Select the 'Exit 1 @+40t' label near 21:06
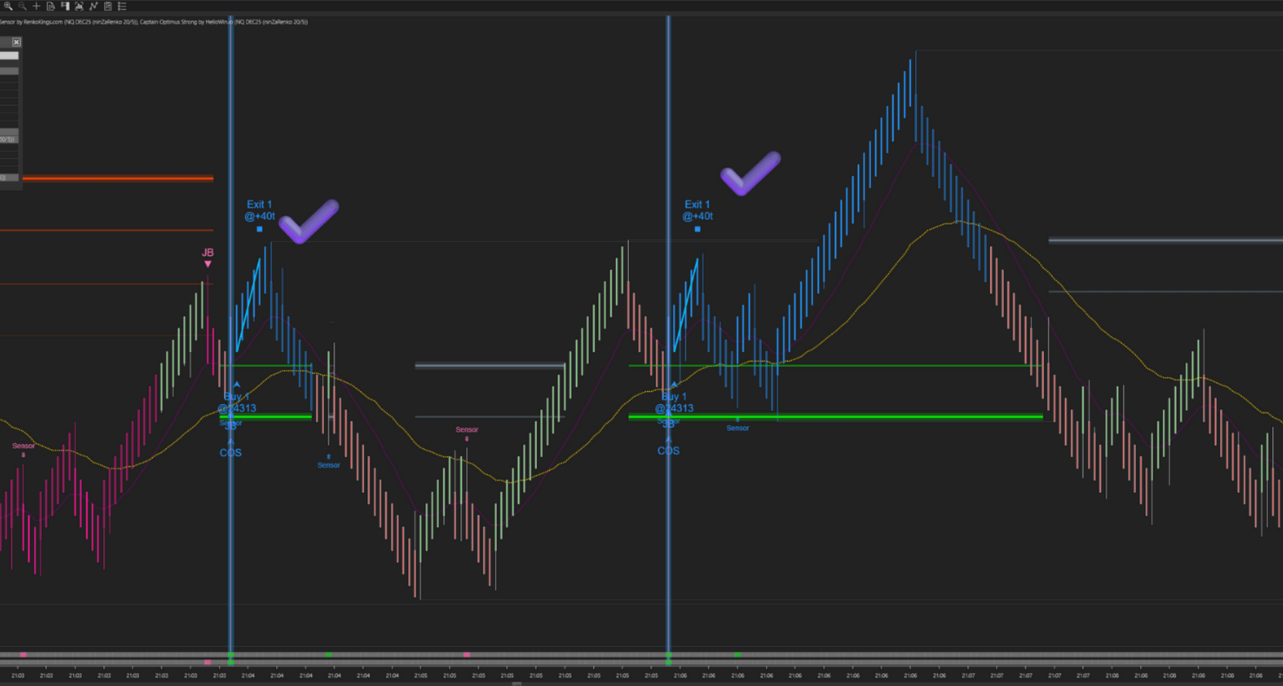Viewport: 1283px width, 686px height. tap(698, 210)
